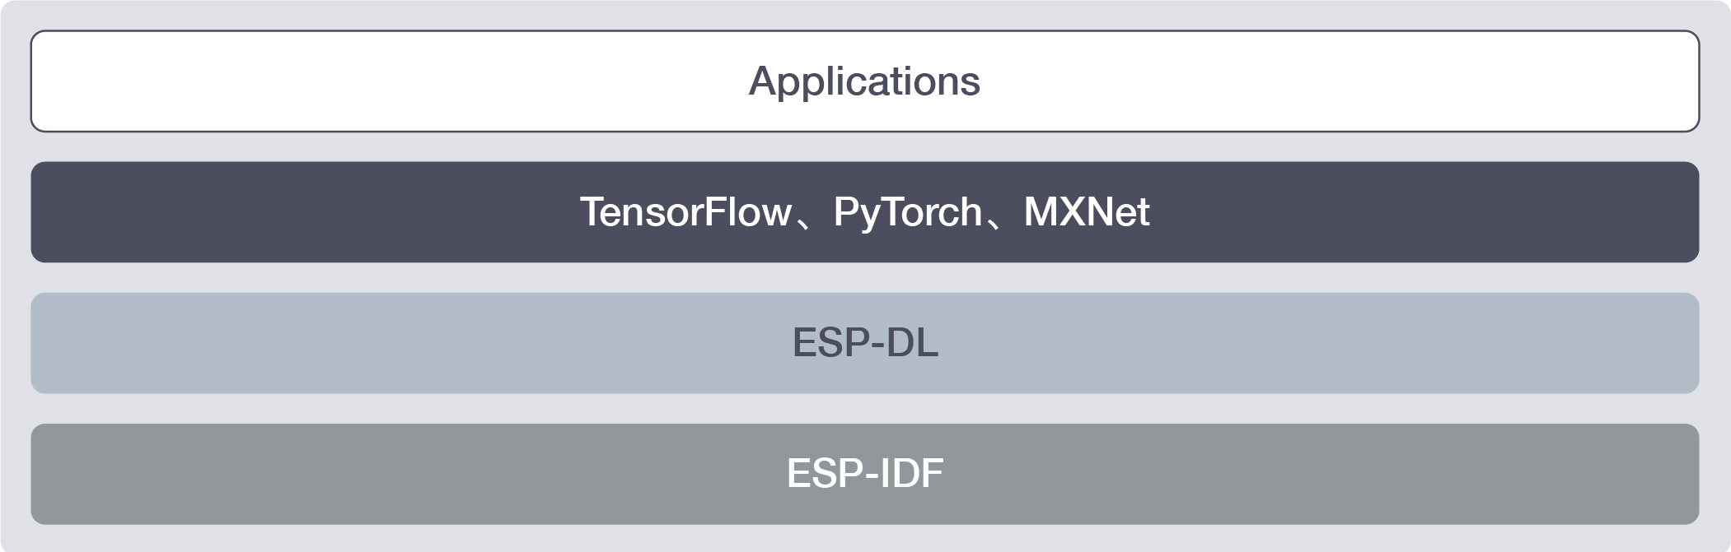Click gap between Applications and frameworks layers

(865, 146)
